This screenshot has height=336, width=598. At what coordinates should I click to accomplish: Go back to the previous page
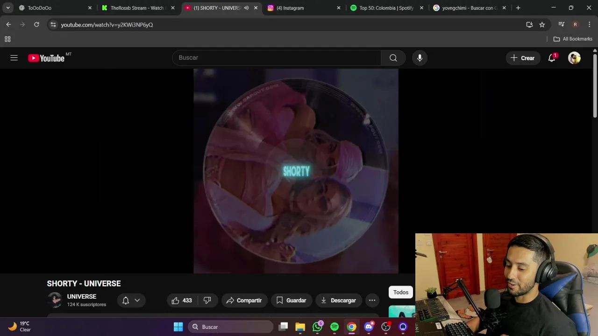[x=8, y=24]
